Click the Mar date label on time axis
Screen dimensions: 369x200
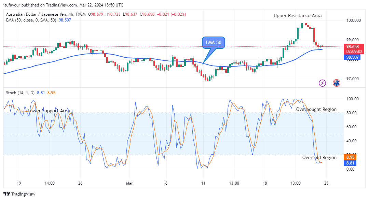(129, 183)
